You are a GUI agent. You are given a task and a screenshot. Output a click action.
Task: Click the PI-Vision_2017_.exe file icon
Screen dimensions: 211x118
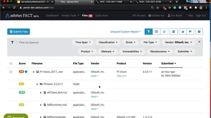pos(38,72)
